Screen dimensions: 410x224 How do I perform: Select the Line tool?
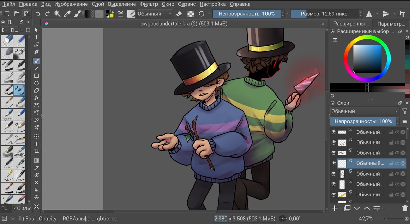(x=36, y=69)
